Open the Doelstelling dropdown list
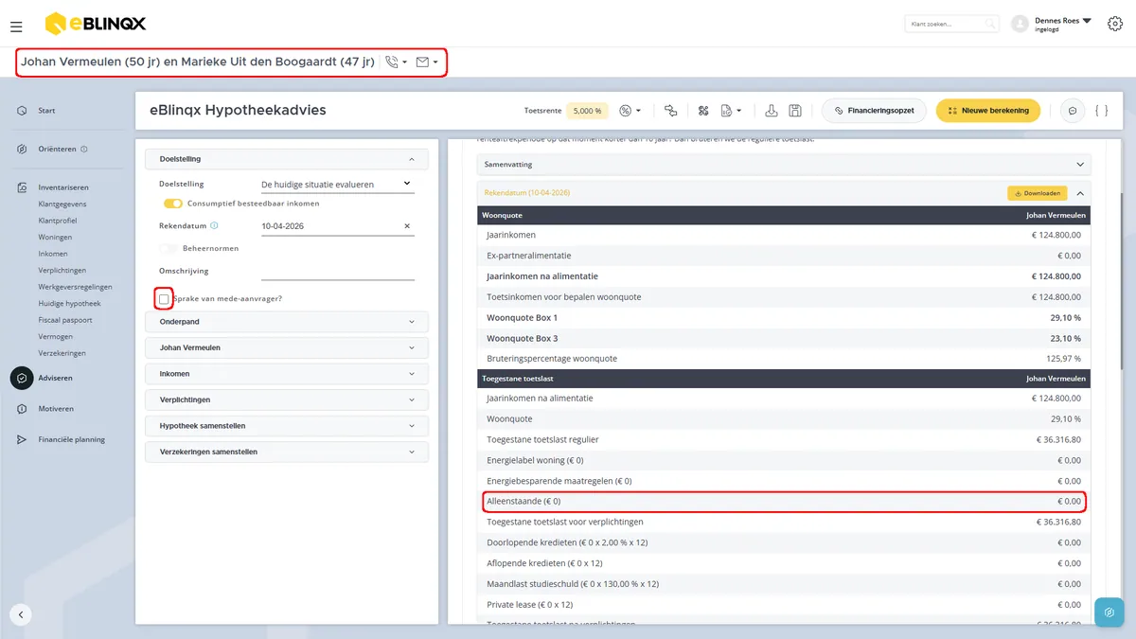 338,184
